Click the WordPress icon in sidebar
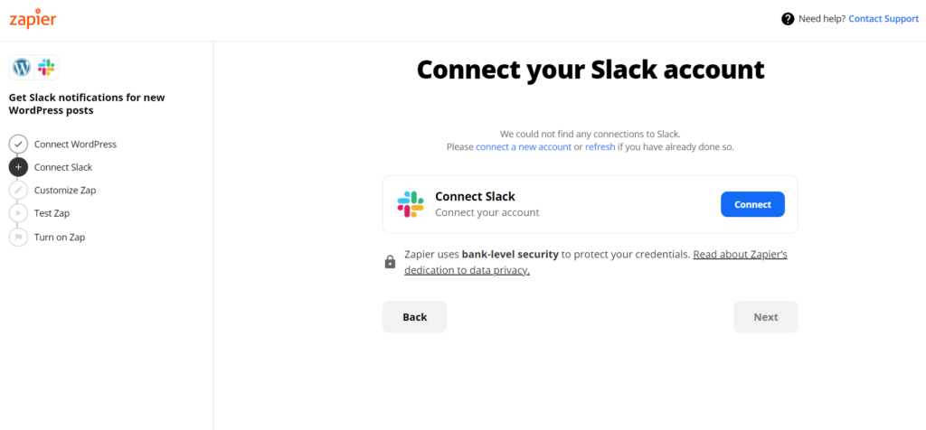926x430 pixels. click(x=22, y=67)
